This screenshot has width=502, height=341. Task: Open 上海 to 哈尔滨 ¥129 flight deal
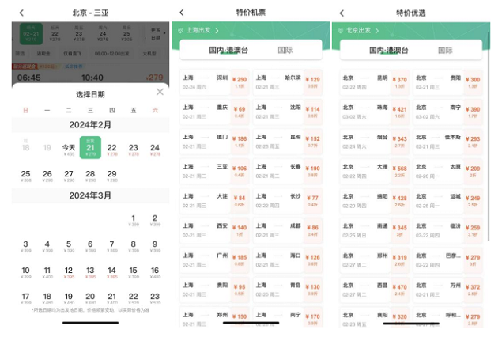pos(289,82)
